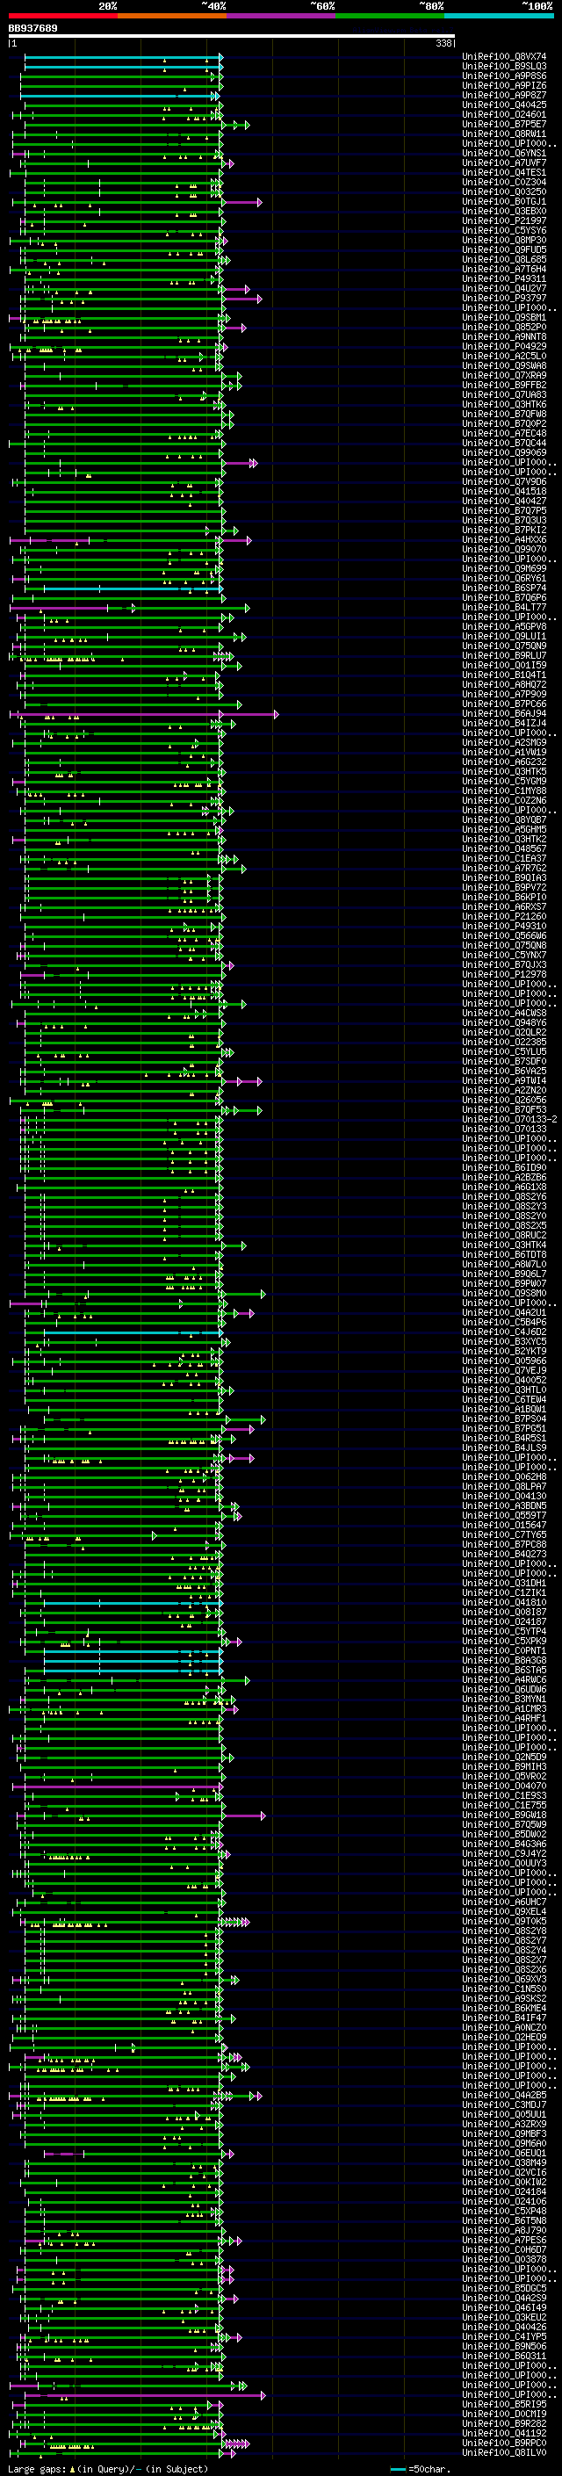Viewport: 562px width, 2476px height.
Task: Open hit UniRef100_B6SP74
Action: point(504,588)
